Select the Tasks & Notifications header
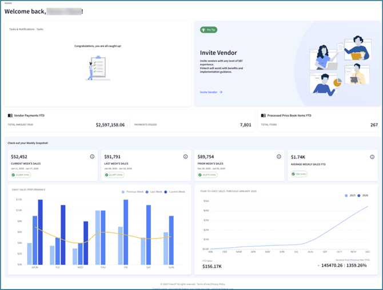 click(x=26, y=29)
